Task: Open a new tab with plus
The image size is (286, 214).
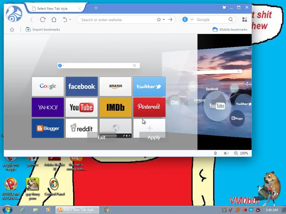Action: [x=96, y=8]
